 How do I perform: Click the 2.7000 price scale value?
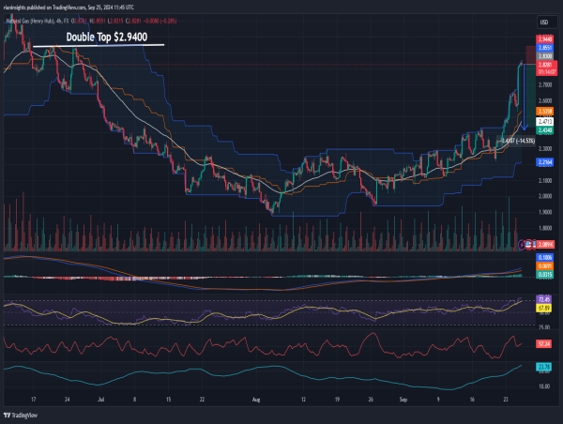tap(545, 85)
